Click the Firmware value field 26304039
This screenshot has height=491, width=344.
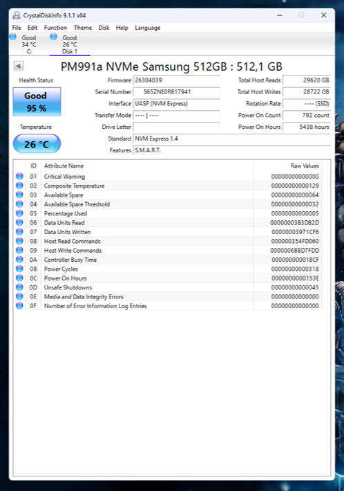(177, 80)
